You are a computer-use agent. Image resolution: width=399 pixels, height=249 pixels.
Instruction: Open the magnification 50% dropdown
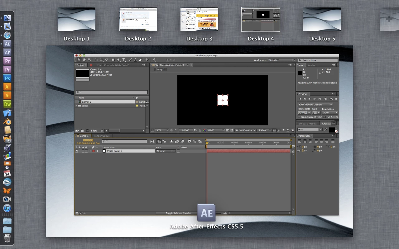pyautogui.click(x=162, y=130)
